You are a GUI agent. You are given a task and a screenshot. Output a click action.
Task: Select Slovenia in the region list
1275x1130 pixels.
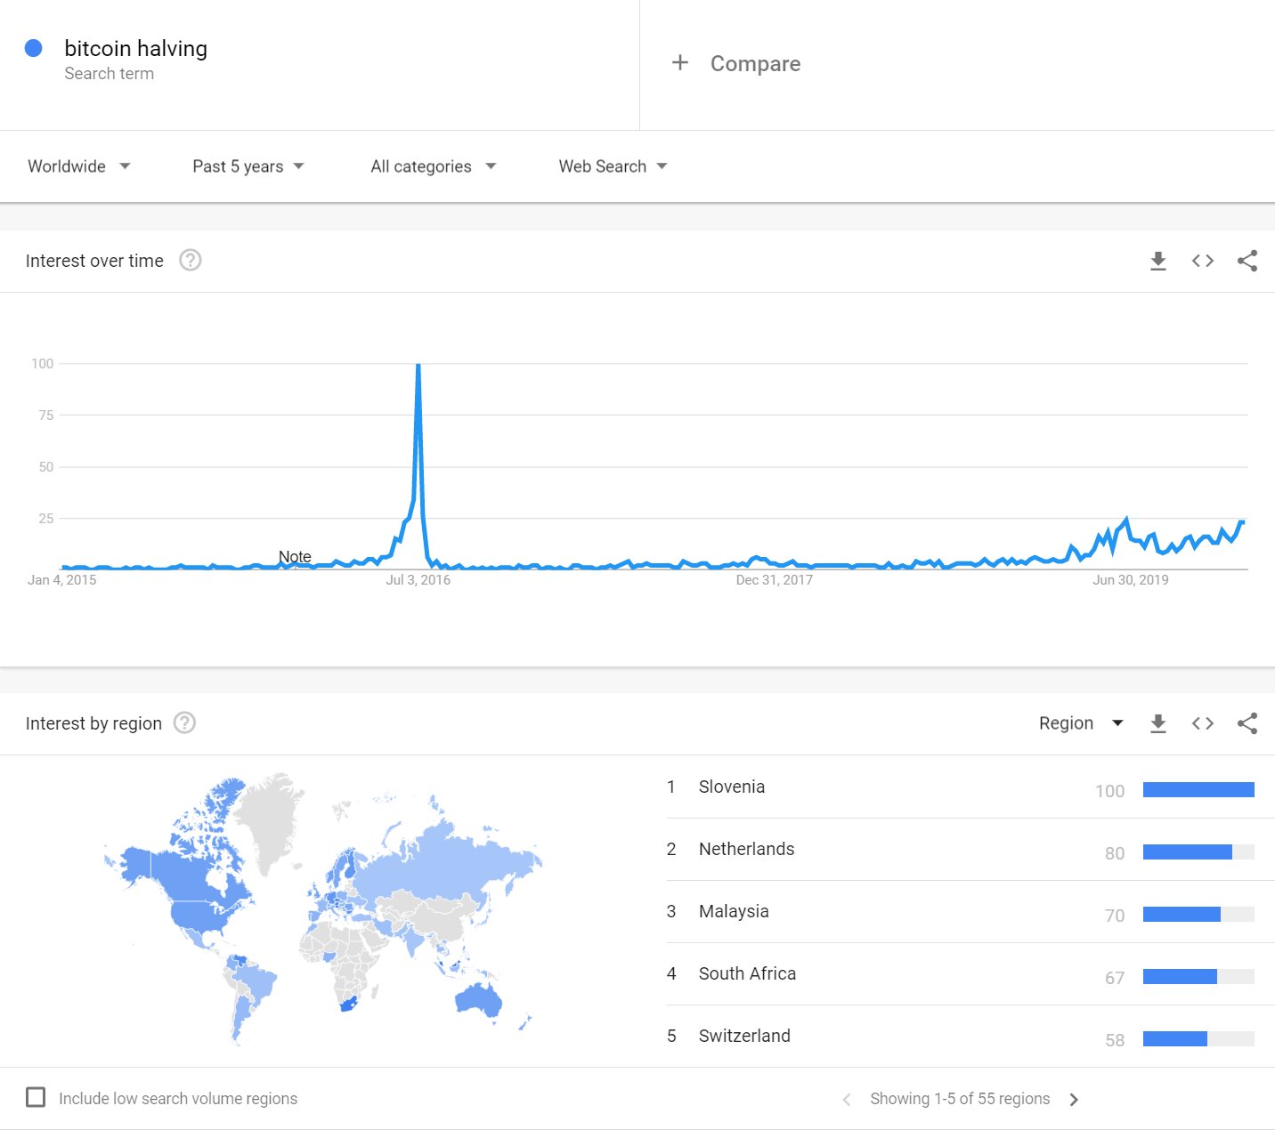(x=732, y=787)
